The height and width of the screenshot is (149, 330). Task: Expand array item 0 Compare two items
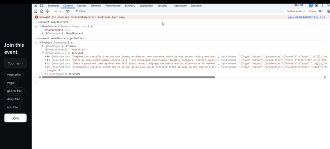pos(45,56)
